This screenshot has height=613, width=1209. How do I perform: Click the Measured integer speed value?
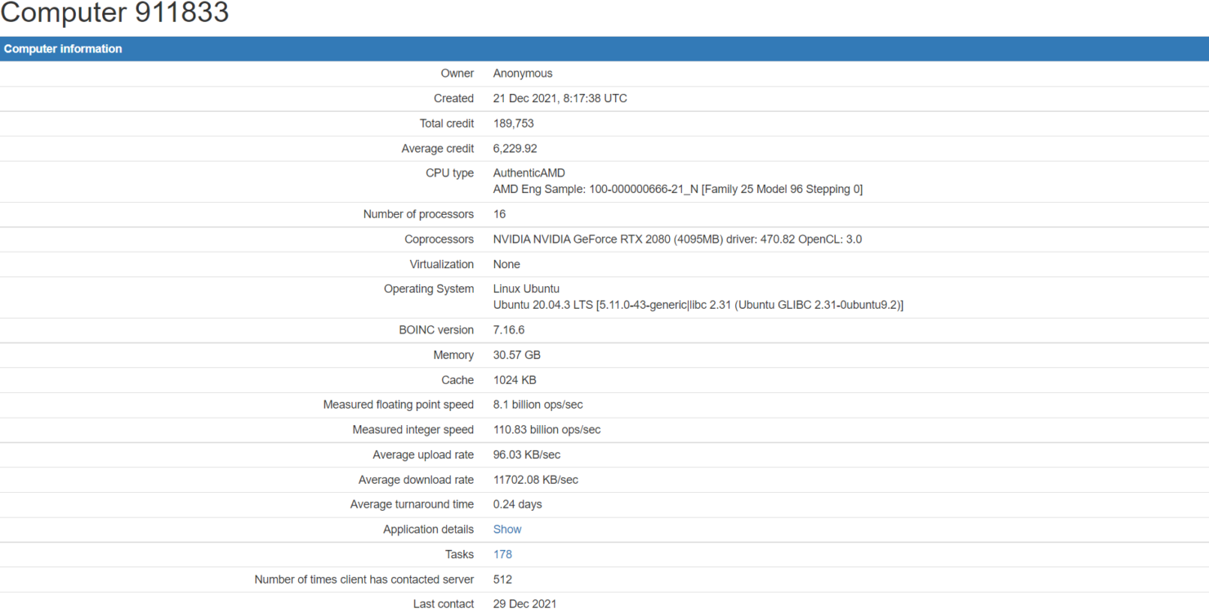547,430
